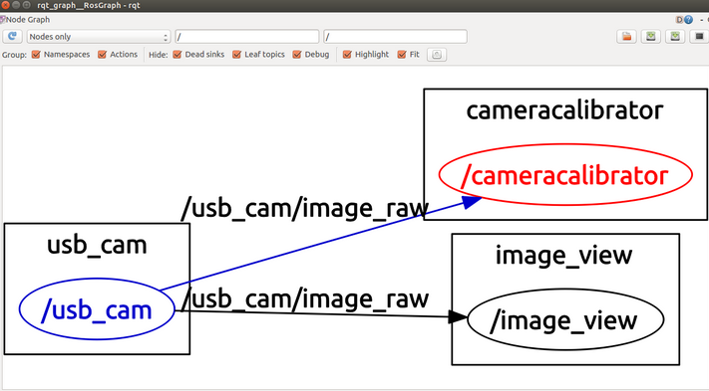Click the 'D' dock widget icon
The width and height of the screenshot is (709, 391).
(x=679, y=19)
